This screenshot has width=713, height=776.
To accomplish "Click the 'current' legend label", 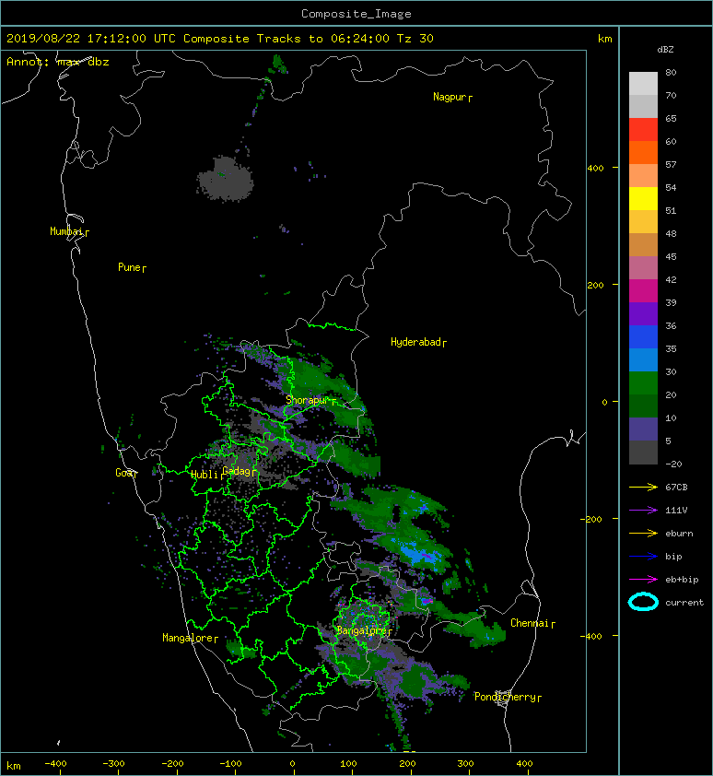I will click(684, 603).
